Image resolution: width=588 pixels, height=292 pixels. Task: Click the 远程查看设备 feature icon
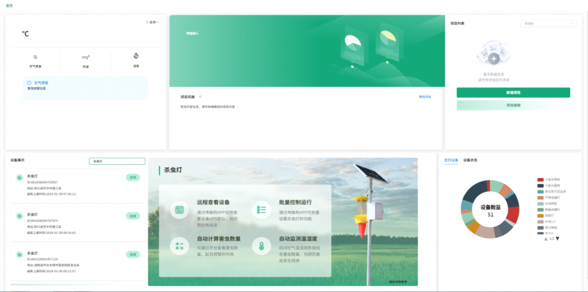coord(179,210)
